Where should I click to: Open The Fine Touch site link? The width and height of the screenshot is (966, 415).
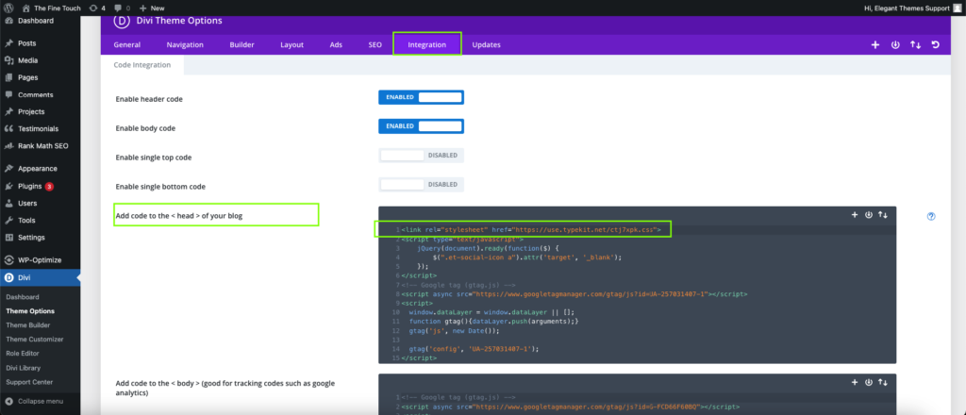tap(51, 8)
